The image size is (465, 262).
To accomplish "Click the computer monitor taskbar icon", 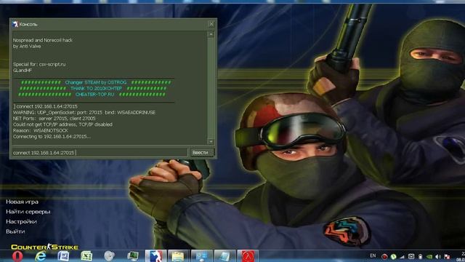I will [x=132, y=256].
